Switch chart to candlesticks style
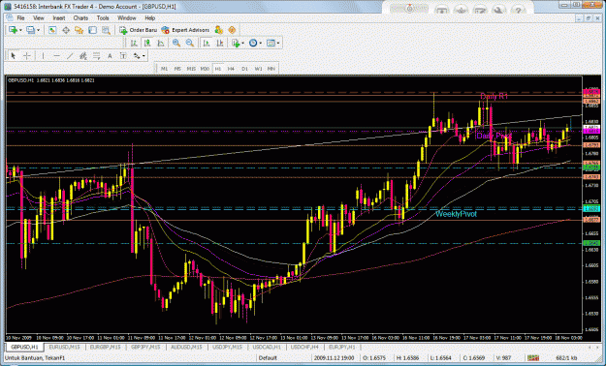Viewport: 606px width, 366px height. click(147, 44)
